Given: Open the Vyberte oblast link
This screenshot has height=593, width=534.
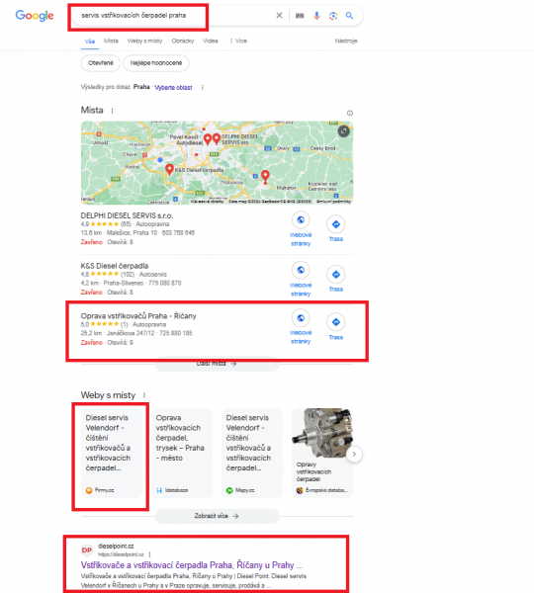Looking at the screenshot, I should [173, 87].
